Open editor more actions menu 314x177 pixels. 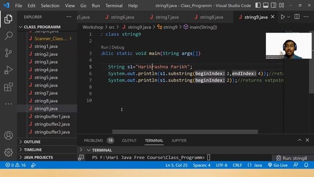306,17
